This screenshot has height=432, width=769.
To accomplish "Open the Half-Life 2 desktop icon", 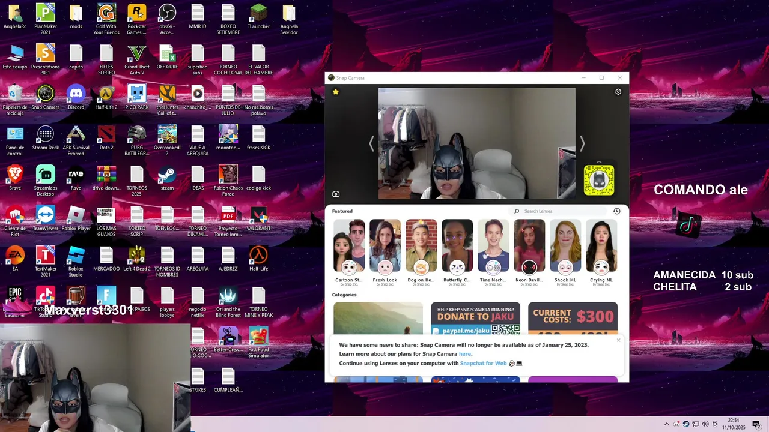I will (x=106, y=98).
